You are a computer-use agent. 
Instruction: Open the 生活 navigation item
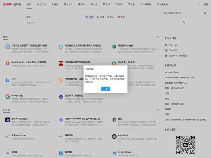click(x=119, y=4)
